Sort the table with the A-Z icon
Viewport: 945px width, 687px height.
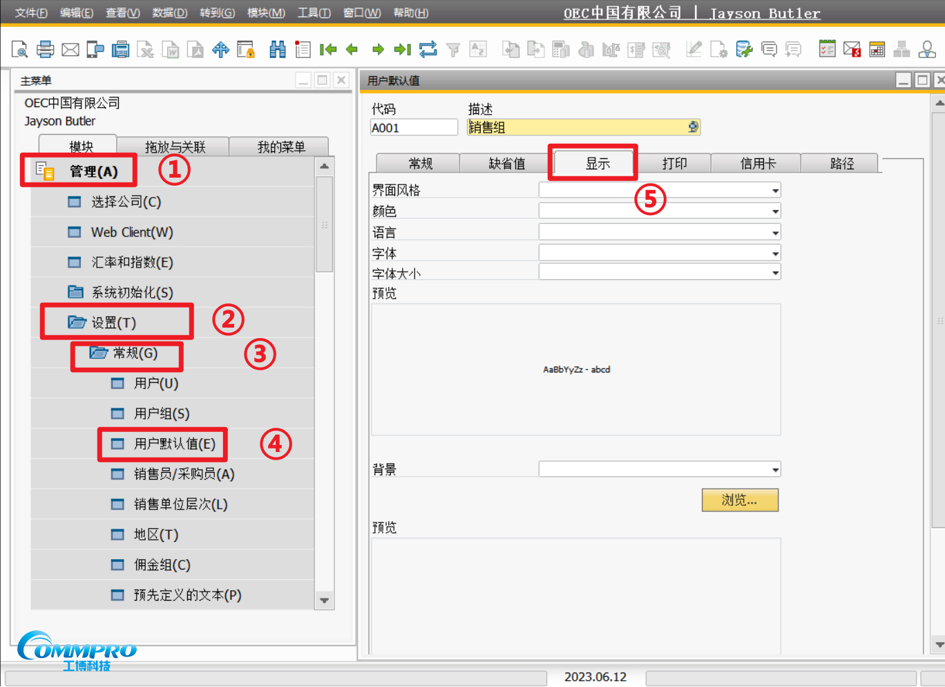pos(478,49)
